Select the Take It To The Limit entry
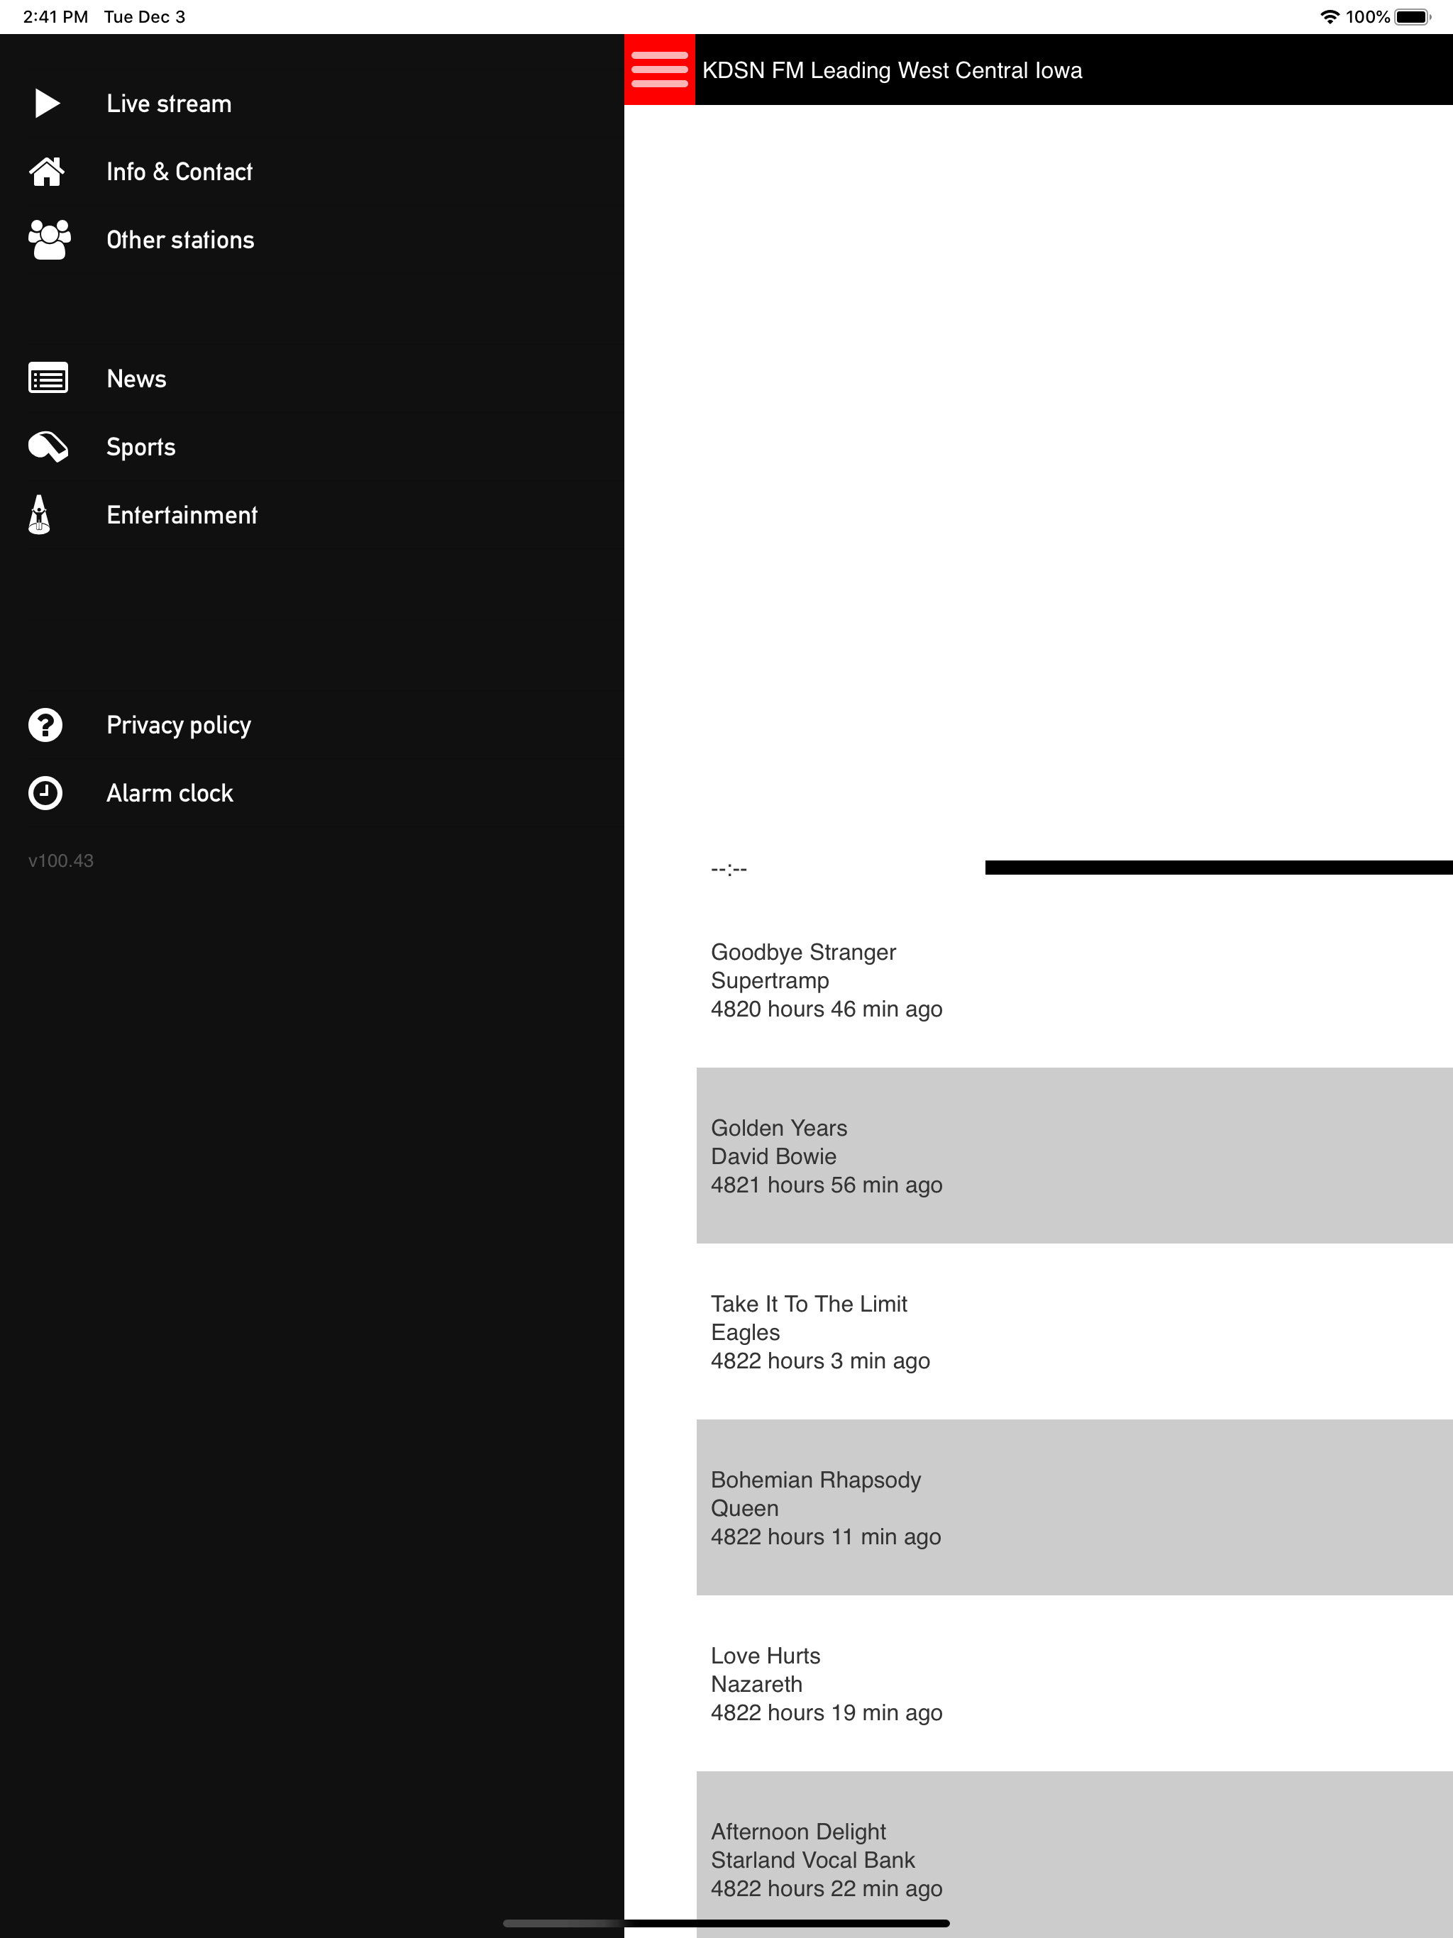The height and width of the screenshot is (1938, 1453). coord(1074,1331)
